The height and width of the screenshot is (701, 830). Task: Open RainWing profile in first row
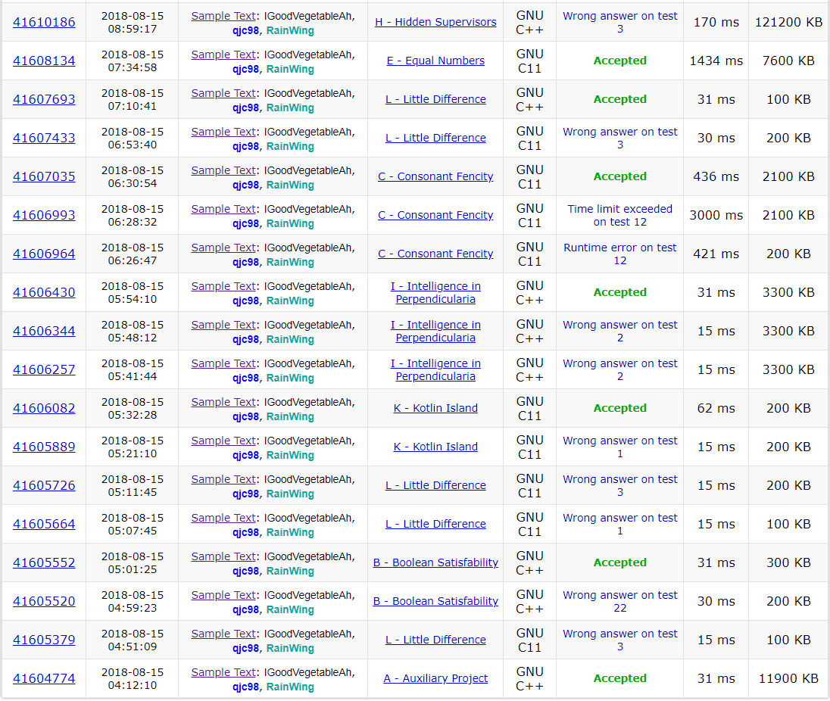coord(290,31)
